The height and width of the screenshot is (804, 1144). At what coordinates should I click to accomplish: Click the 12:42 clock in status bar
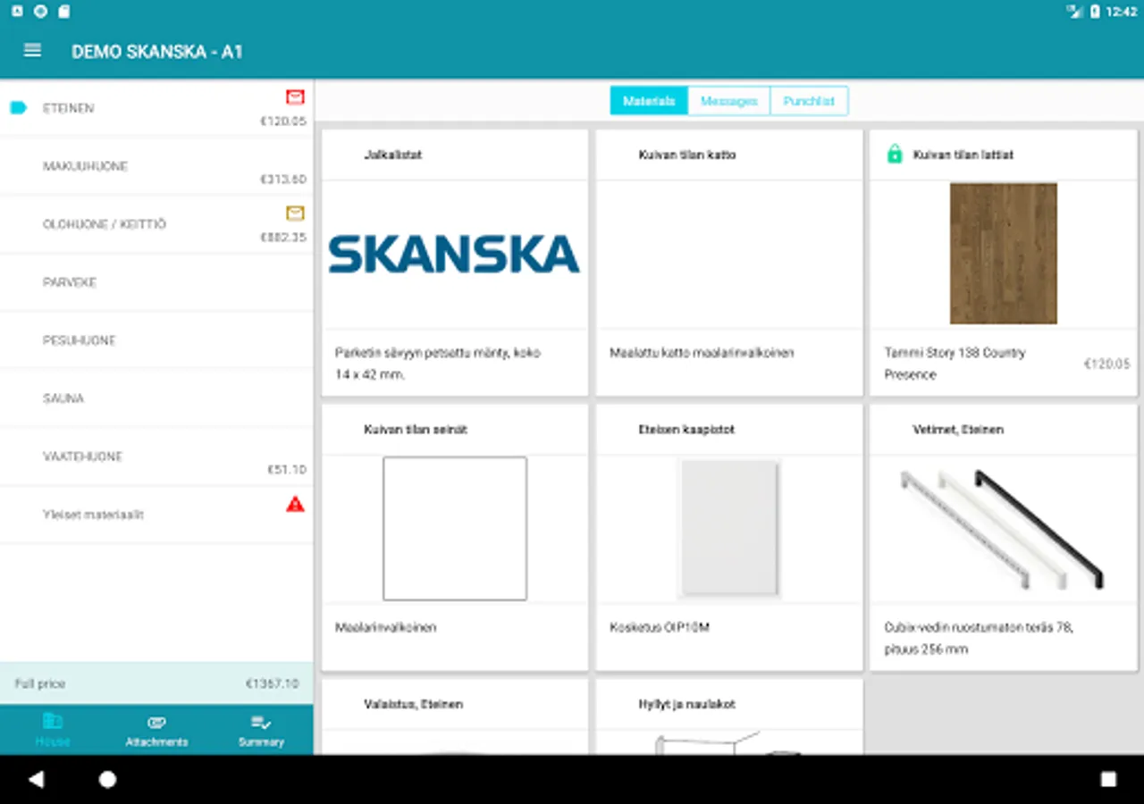[x=1121, y=12]
